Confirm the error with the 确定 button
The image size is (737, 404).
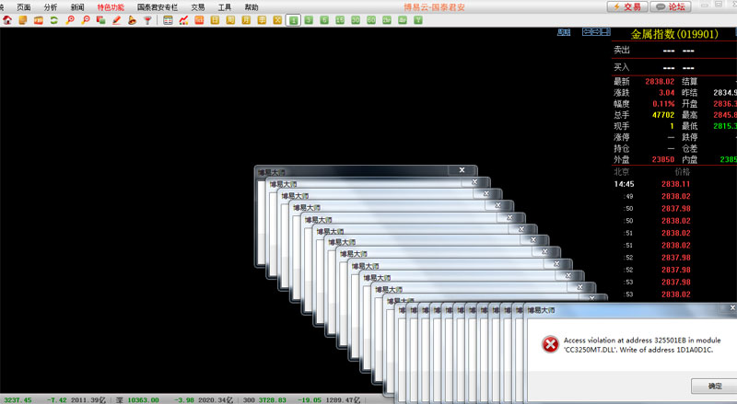coord(715,387)
